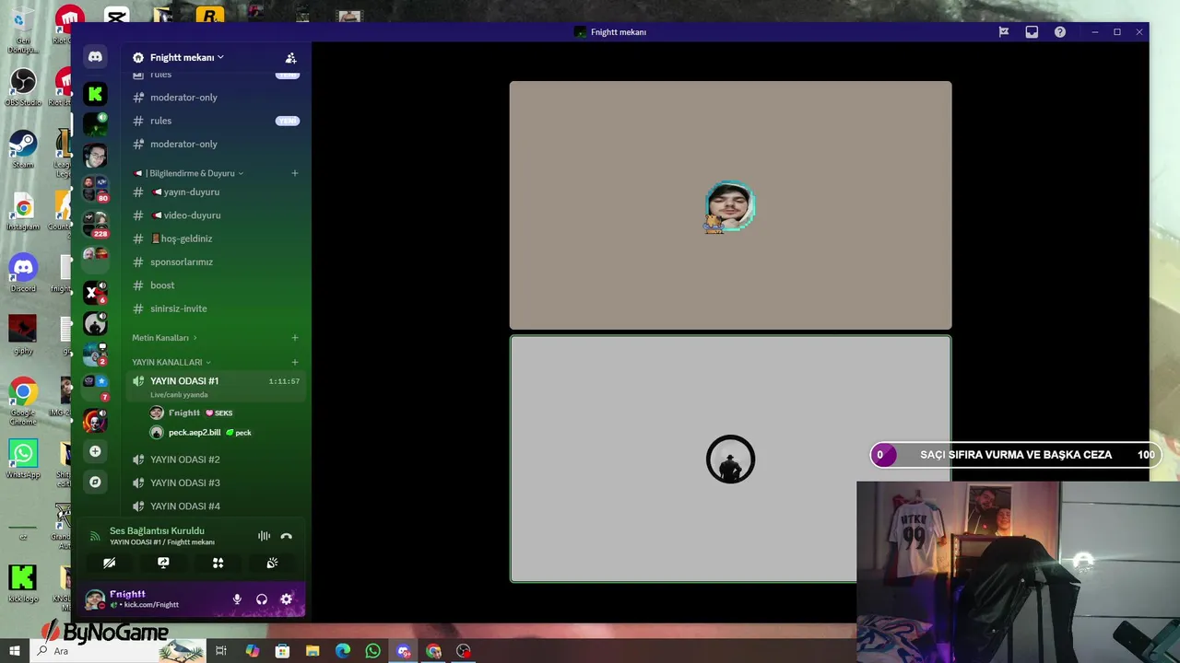
Task: Open Microsoft Edge from the taskbar
Action: coord(343,651)
